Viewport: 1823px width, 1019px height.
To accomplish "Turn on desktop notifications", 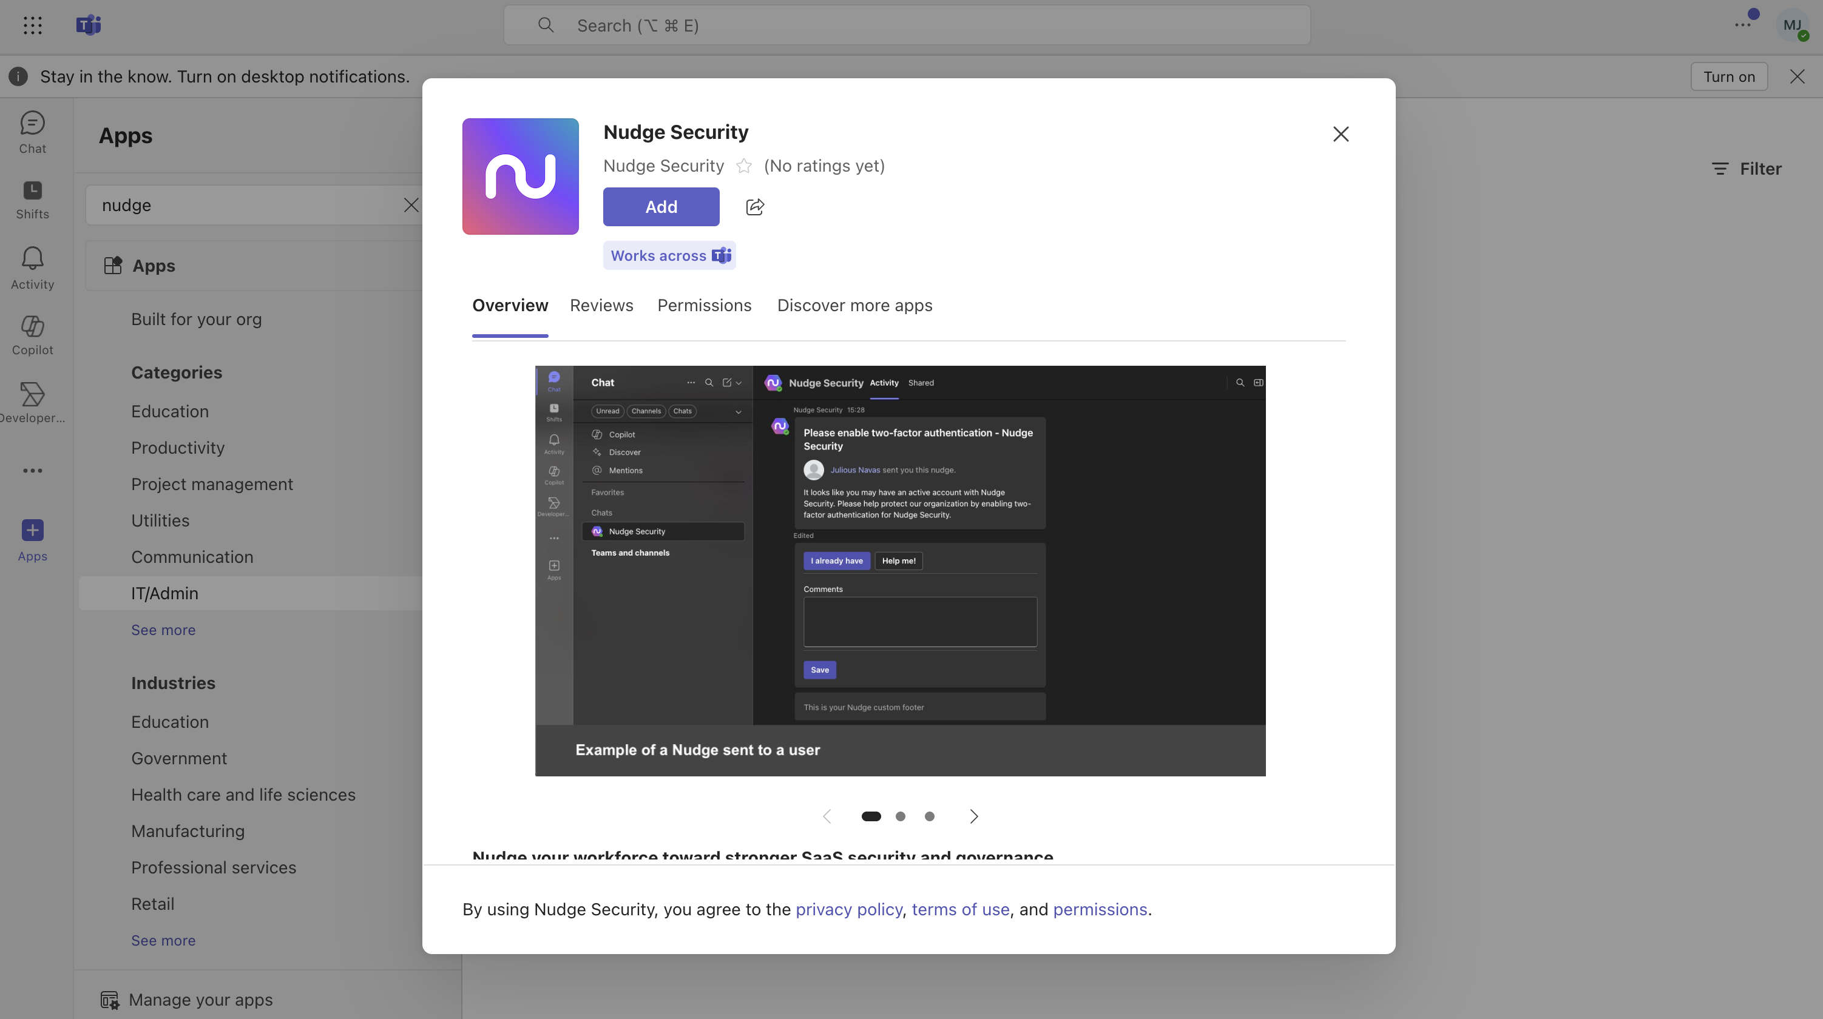I will click(x=1728, y=76).
